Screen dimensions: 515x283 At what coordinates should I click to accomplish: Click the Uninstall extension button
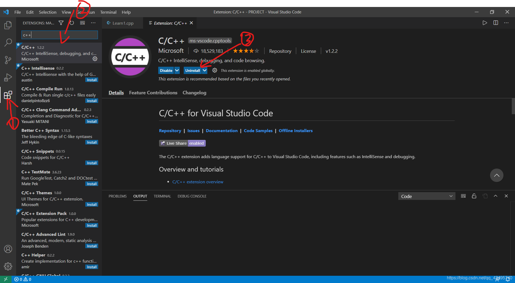[193, 70]
